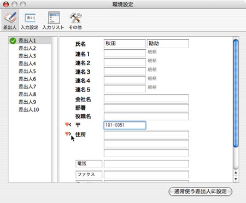Click the 通常使う差出人に設定 button

[201, 192]
